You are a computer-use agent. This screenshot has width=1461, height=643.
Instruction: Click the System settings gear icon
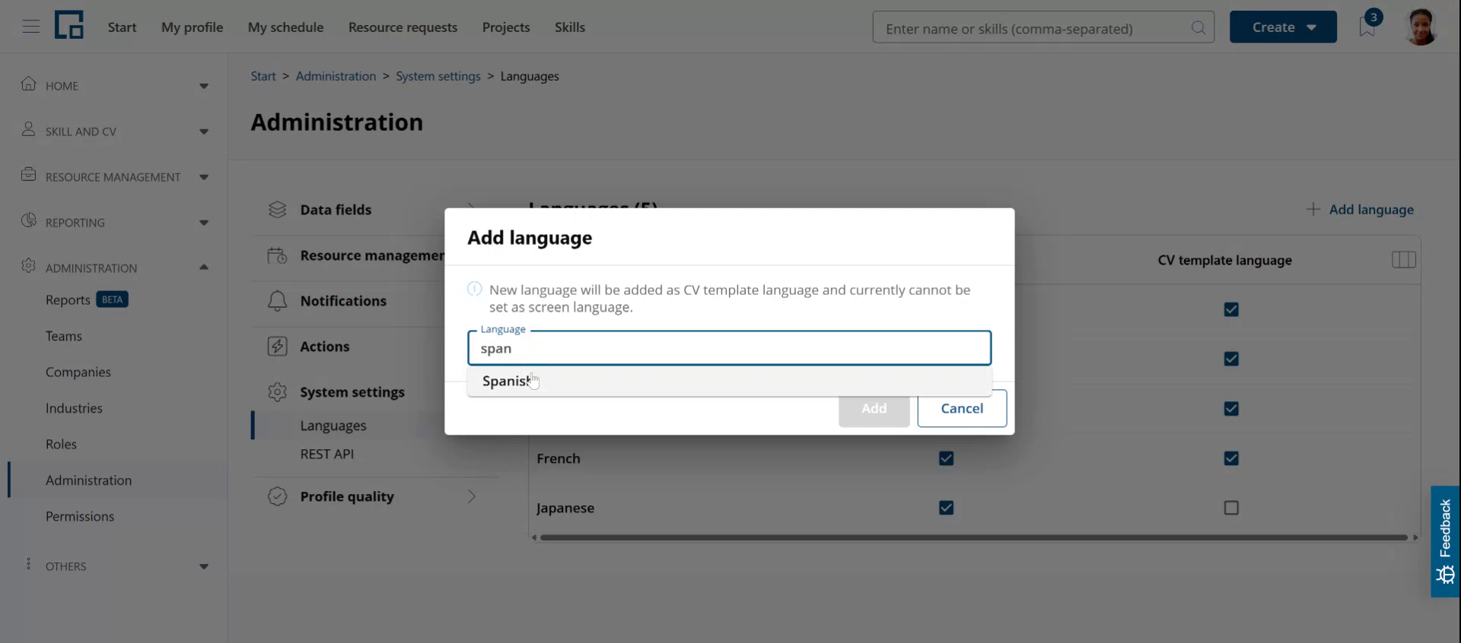277,392
